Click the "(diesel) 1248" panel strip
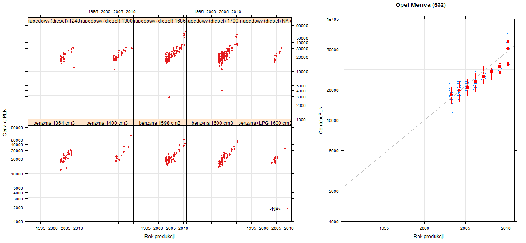Viewport: 526px width, 243px height. (x=54, y=21)
